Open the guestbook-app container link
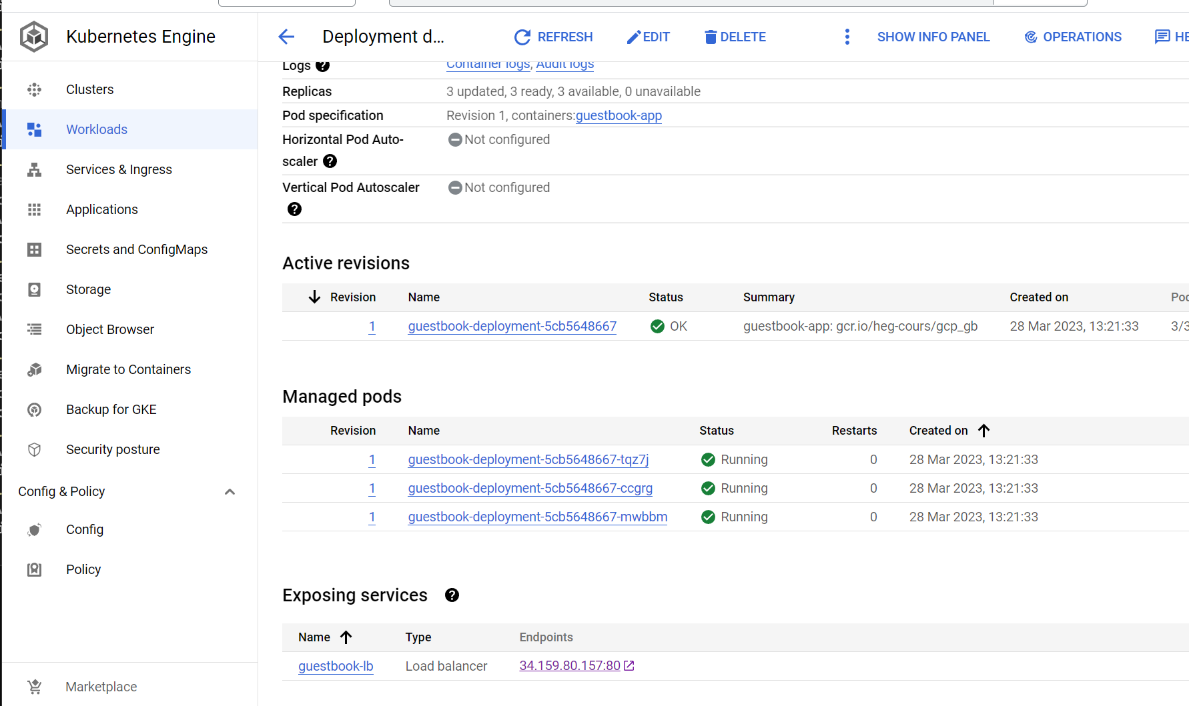The image size is (1189, 706). (619, 115)
